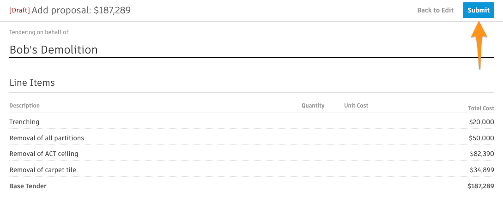Click the Unit Cost column header
The width and height of the screenshot is (503, 204).
tap(356, 106)
